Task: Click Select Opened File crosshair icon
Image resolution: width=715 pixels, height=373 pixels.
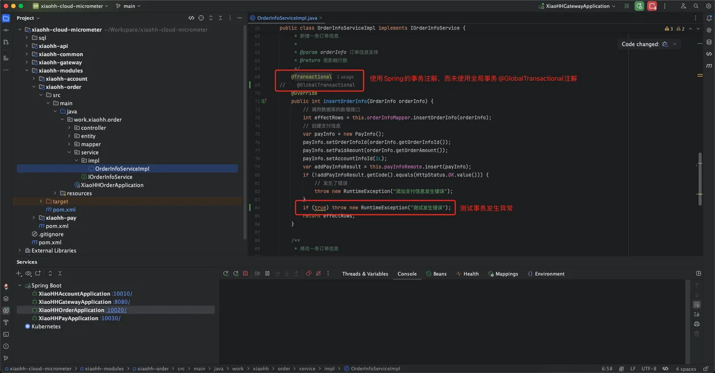Action: coord(201,18)
